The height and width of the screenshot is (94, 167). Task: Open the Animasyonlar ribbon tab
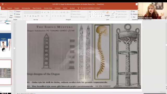pyautogui.click(x=26, y=8)
